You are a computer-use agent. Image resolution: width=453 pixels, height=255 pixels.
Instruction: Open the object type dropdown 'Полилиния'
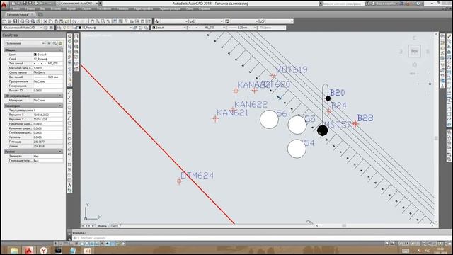click(25, 43)
